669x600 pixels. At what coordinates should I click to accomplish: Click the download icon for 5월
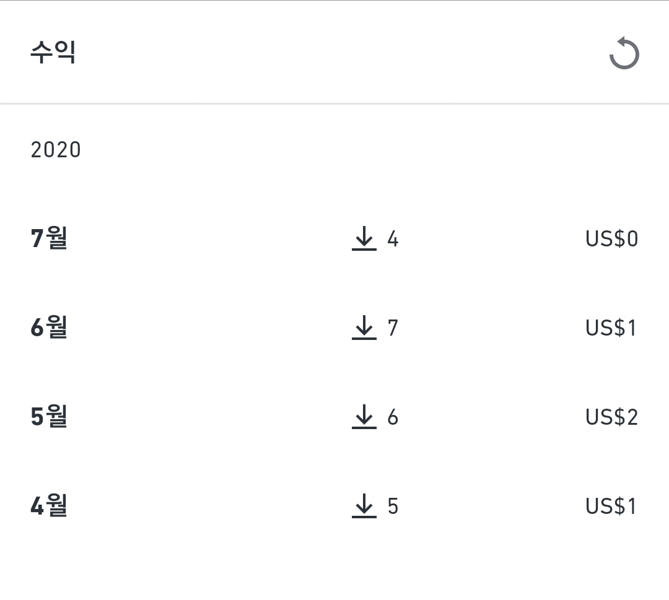click(x=364, y=417)
